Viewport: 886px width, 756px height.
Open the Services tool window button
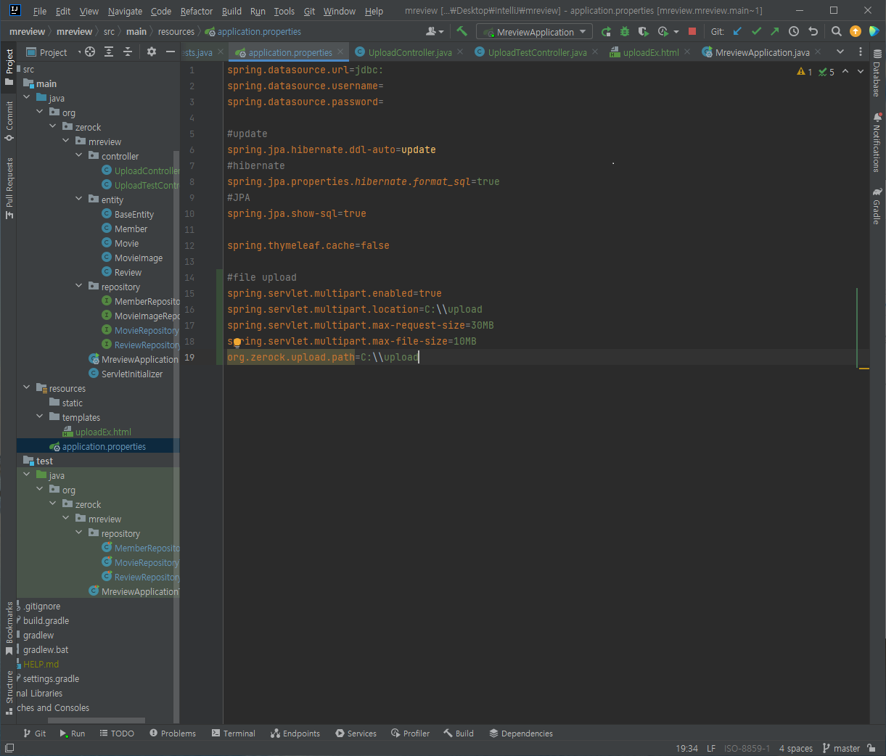[x=356, y=734]
